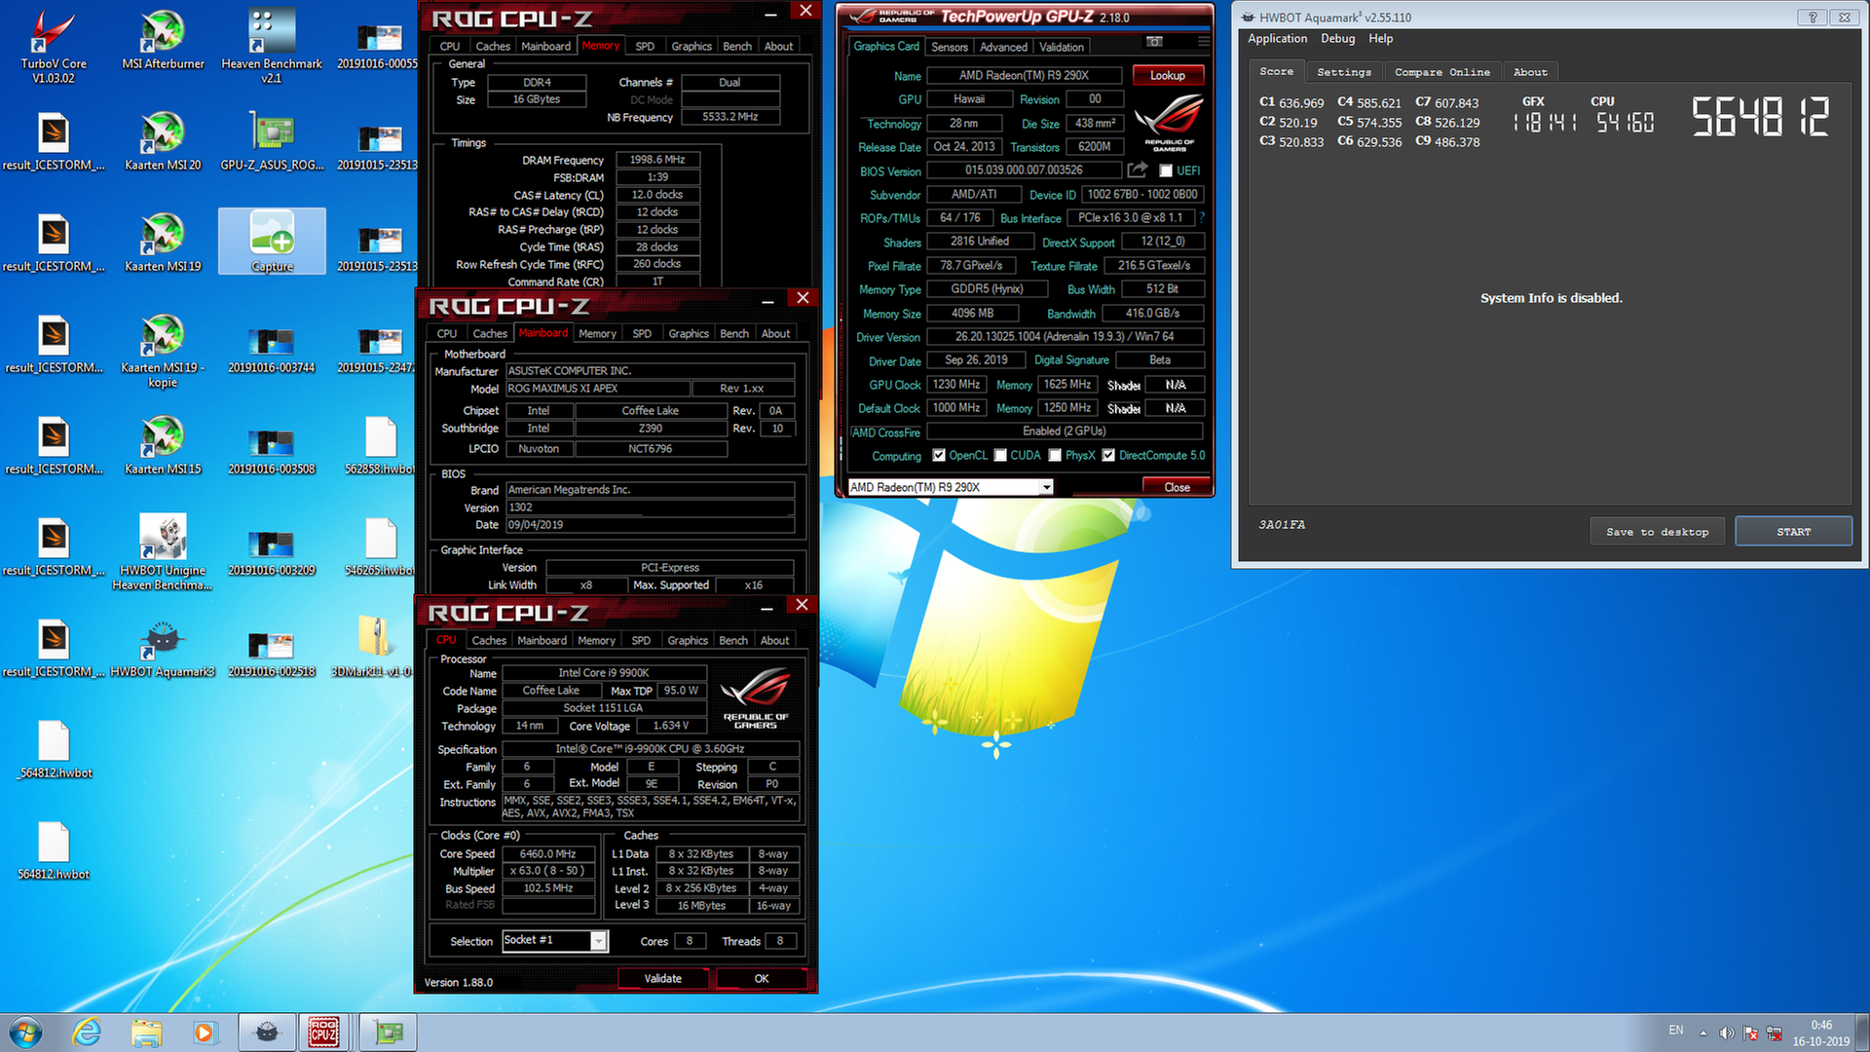Click GPU-Z screenshot camera icon

[1154, 42]
